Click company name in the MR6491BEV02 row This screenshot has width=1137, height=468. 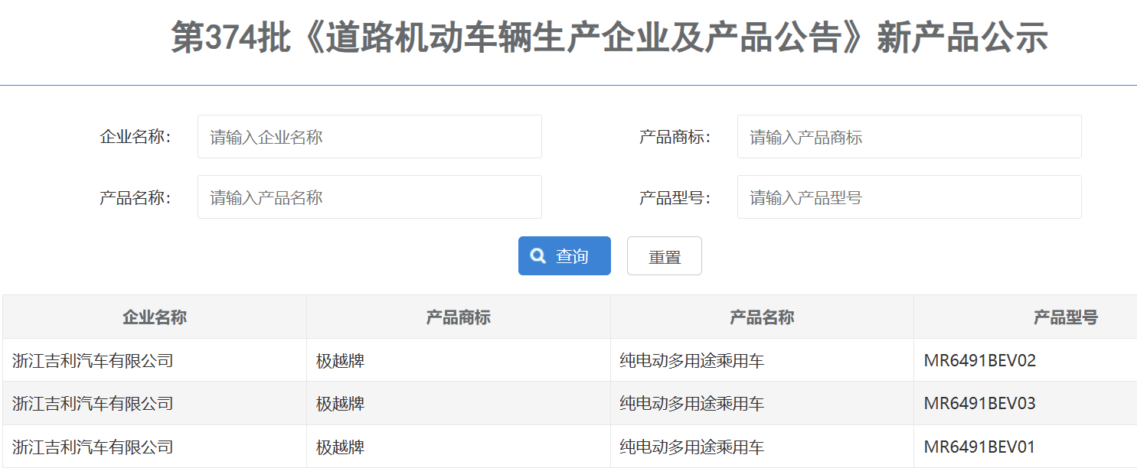(93, 360)
